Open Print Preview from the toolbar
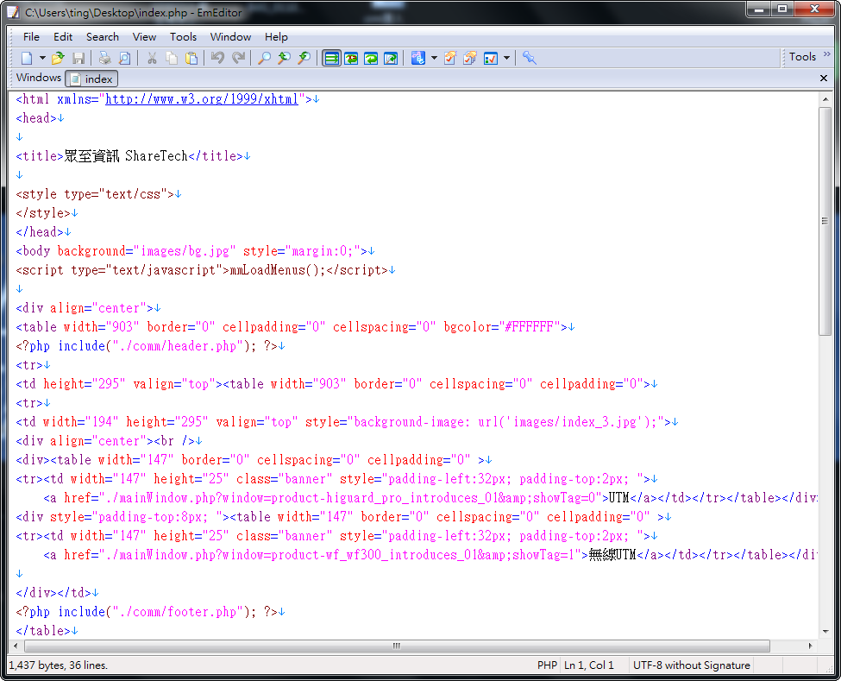This screenshot has width=841, height=681. 125,58
